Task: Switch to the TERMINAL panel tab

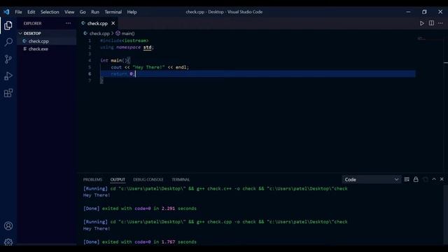Action: pyautogui.click(x=181, y=179)
